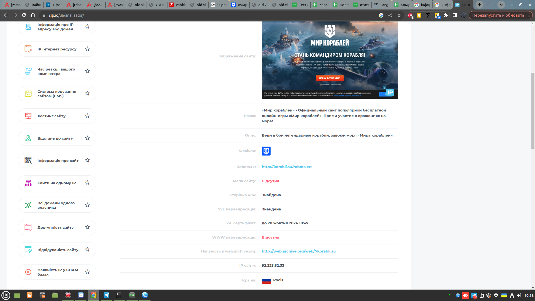Click the page vertical scrollbar thumb

coord(533,111)
